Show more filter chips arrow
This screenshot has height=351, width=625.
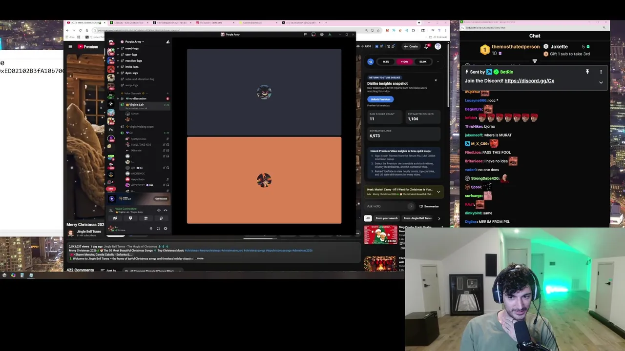pos(438,218)
